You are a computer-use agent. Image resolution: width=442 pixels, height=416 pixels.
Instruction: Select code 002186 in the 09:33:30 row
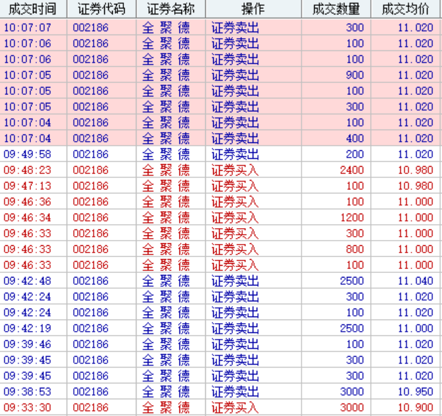(90, 407)
